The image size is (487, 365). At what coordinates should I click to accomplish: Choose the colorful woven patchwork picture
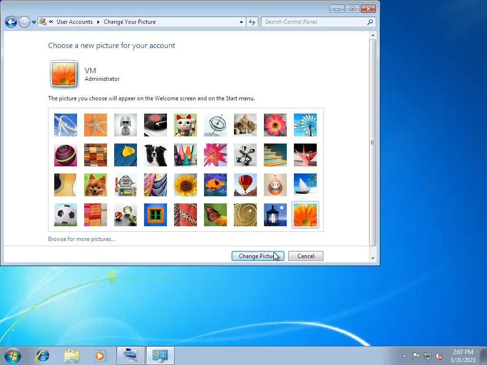tap(95, 155)
